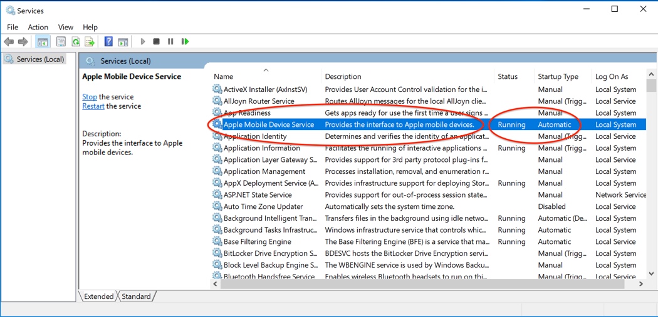Viewport: 658px width, 317px height.
Task: Click the blue Help toolbar icon
Action: (108, 41)
